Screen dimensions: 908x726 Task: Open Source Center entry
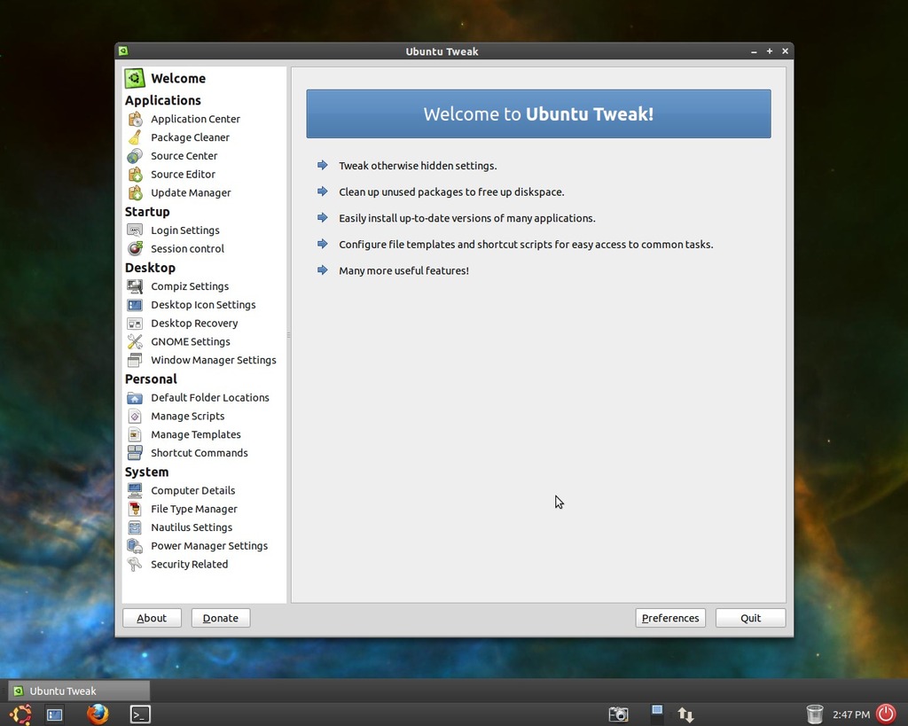coord(184,156)
